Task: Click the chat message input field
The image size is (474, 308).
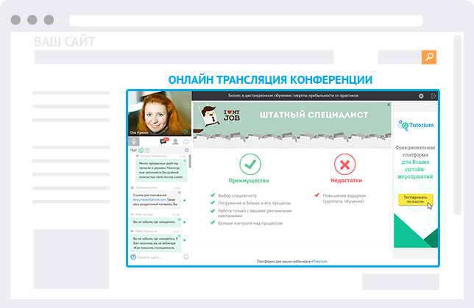Action: click(x=159, y=257)
